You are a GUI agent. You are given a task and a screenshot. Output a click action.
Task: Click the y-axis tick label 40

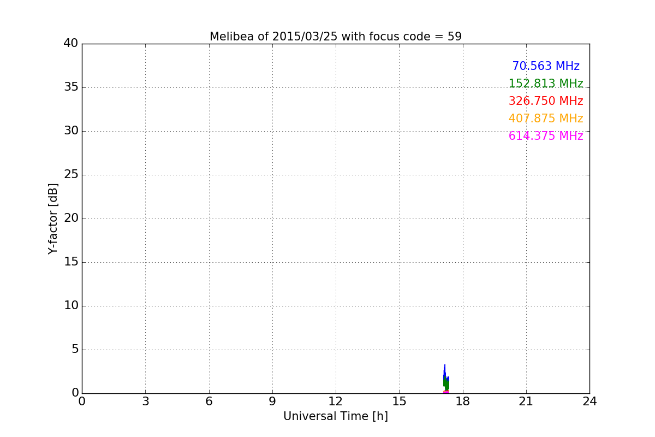71,43
